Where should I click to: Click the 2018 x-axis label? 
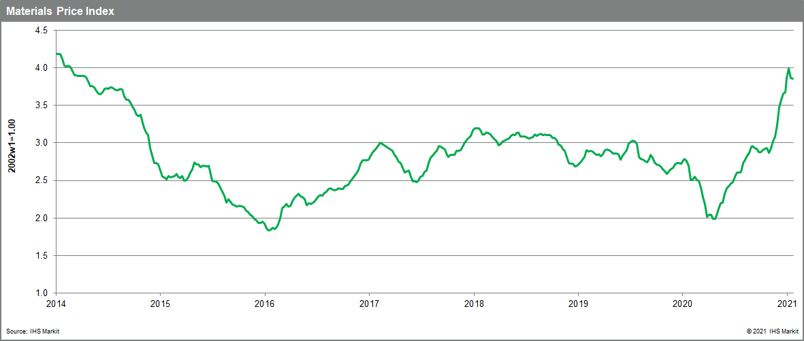pos(473,304)
